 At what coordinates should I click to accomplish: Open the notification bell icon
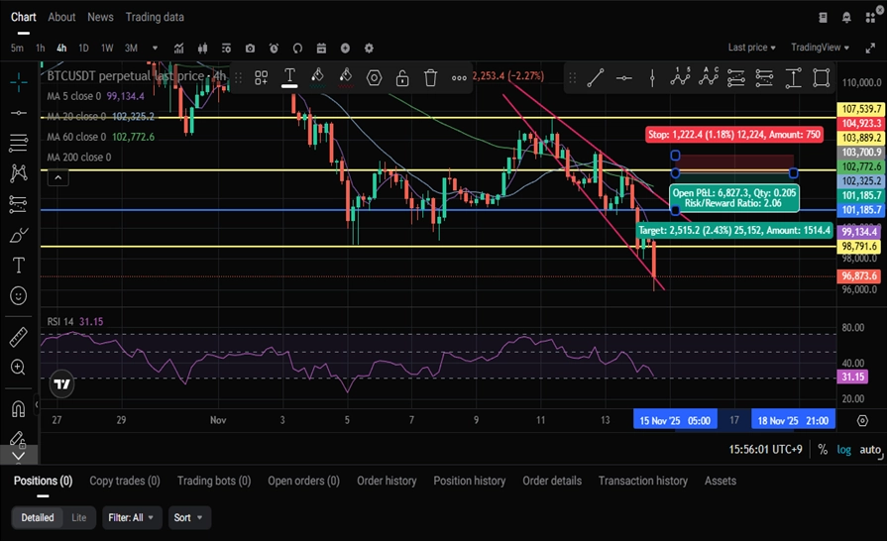point(846,18)
